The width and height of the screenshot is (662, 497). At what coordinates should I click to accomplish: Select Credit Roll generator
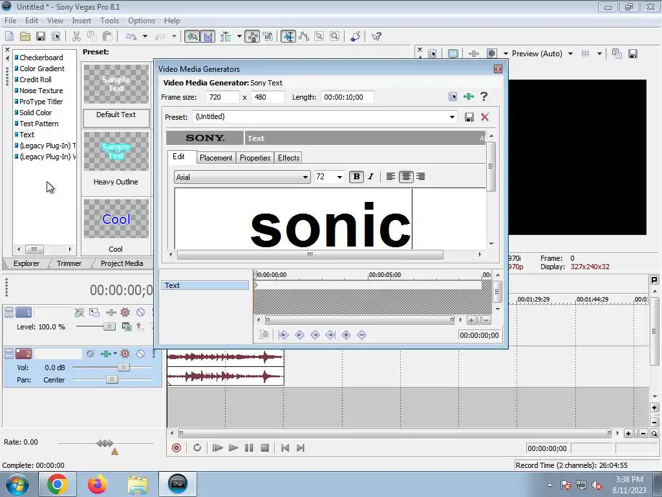click(36, 80)
